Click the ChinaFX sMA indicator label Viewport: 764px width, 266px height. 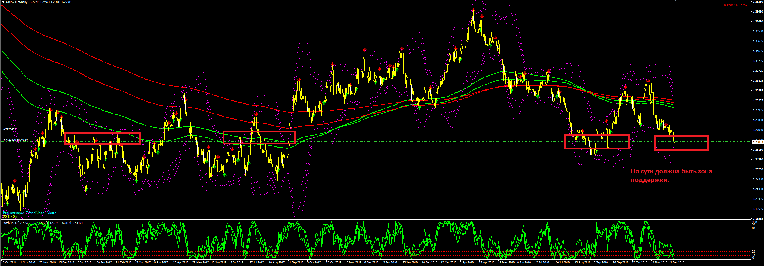click(734, 5)
